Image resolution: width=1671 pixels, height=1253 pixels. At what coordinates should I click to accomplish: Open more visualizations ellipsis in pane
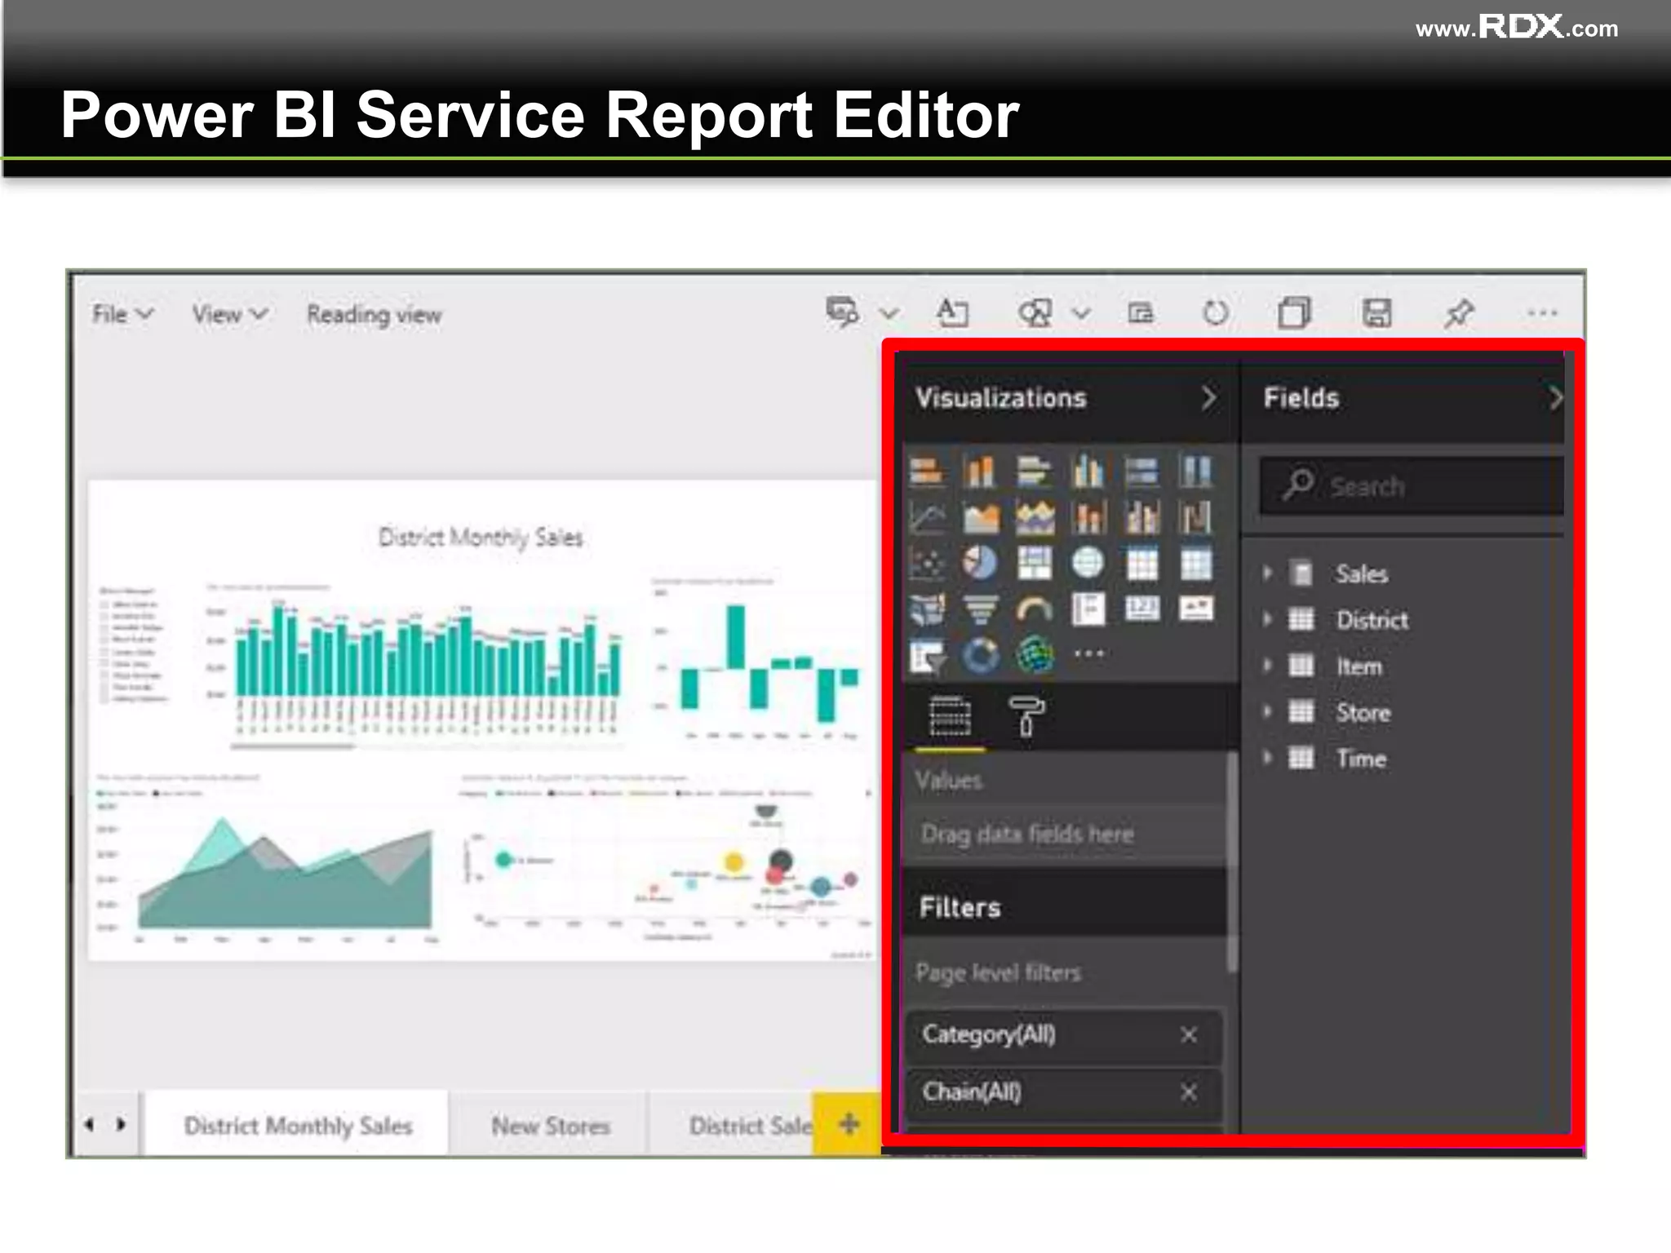click(x=1089, y=653)
